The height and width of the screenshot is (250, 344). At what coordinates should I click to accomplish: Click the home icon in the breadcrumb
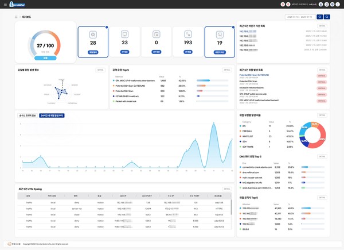[x=16, y=17]
